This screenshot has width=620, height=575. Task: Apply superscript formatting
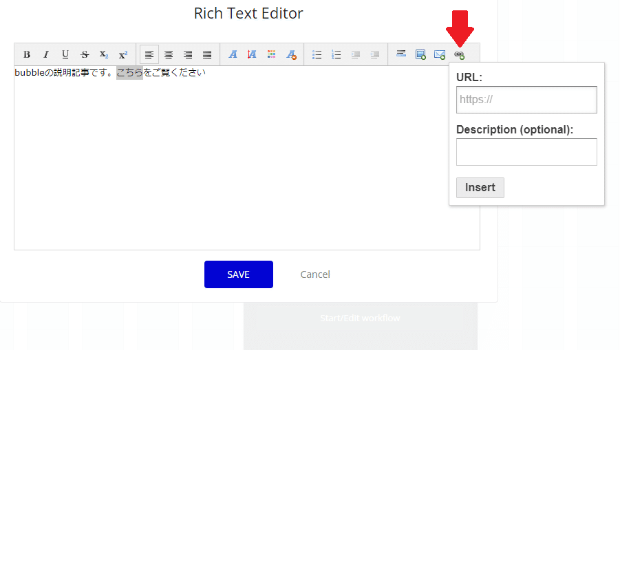click(123, 54)
